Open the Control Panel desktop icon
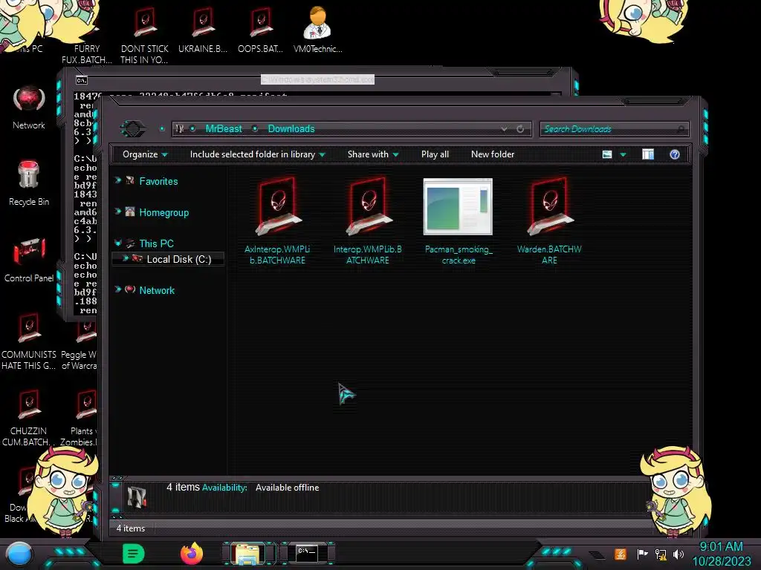Viewport: 761px width, 570px height. (x=29, y=260)
